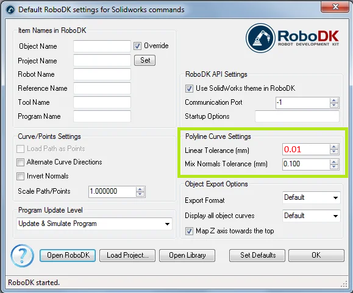Focus the Robot Name field
Viewport: 353px width, 293px height.
click(102, 74)
